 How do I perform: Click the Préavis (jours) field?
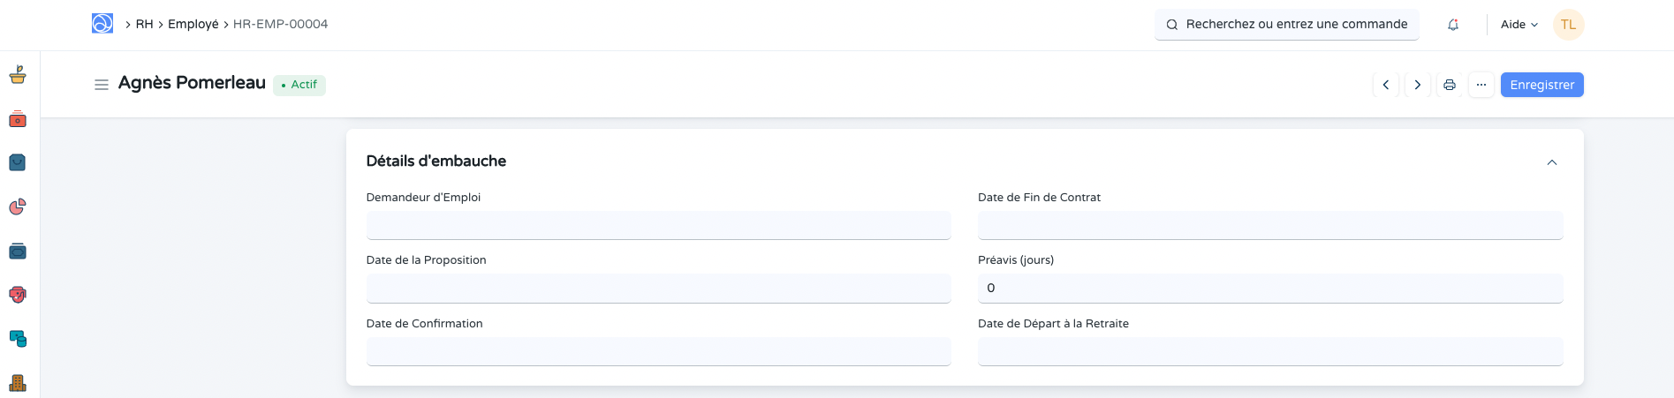pos(1269,289)
